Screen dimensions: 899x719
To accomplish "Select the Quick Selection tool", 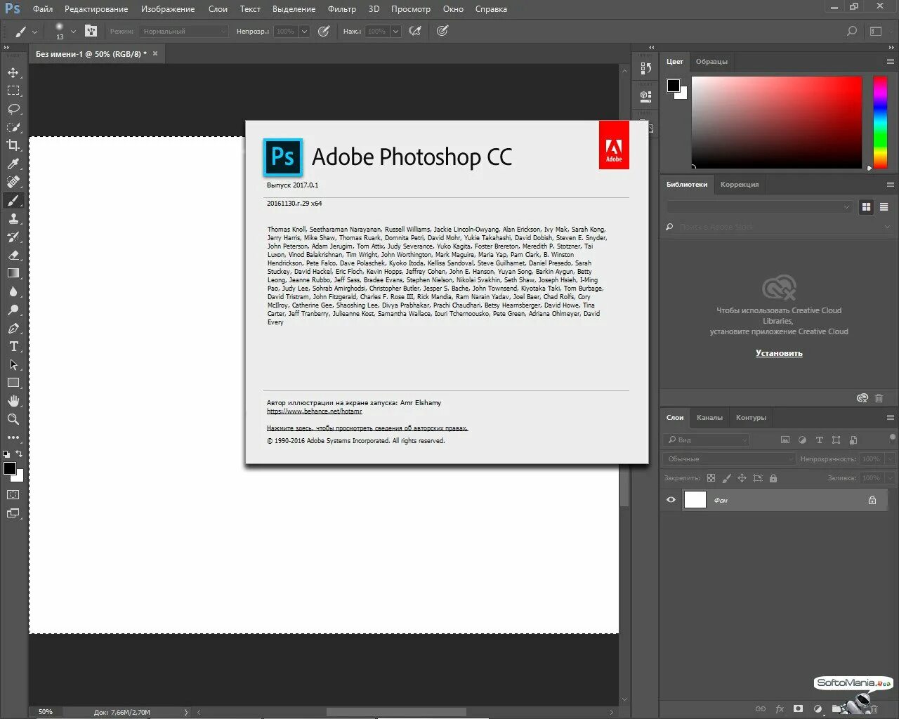I will pyautogui.click(x=13, y=127).
